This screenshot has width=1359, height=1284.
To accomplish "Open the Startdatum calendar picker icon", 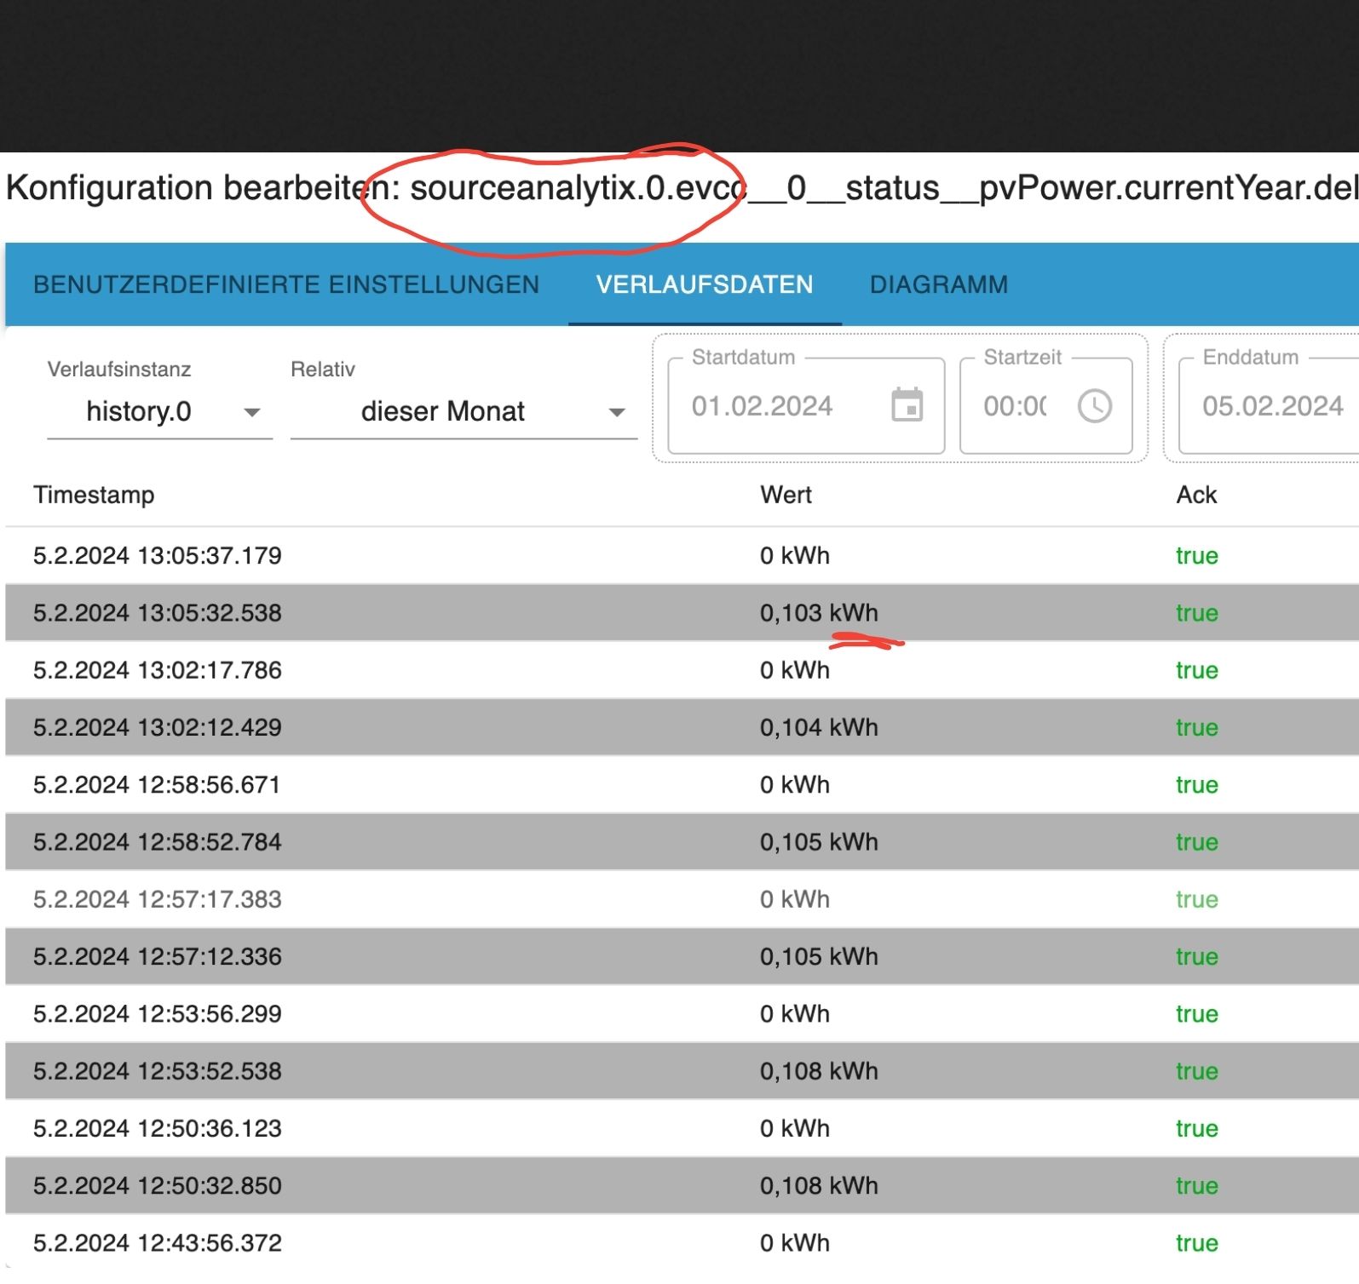I will click(907, 405).
